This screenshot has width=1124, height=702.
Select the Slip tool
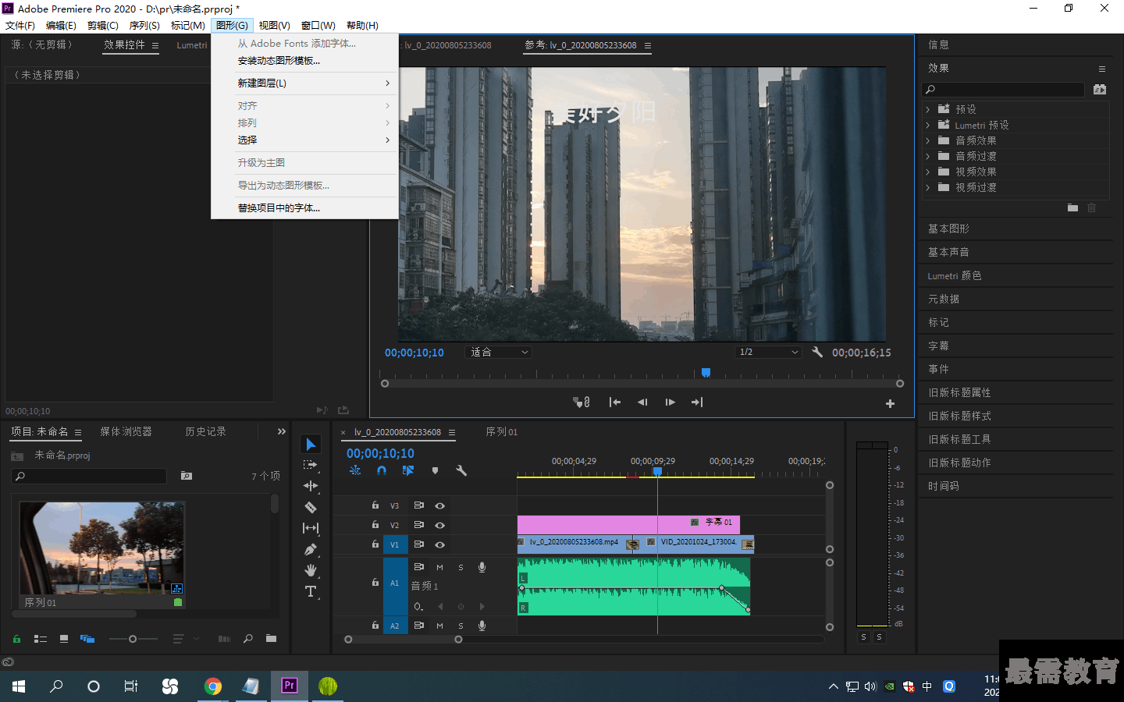(x=311, y=528)
